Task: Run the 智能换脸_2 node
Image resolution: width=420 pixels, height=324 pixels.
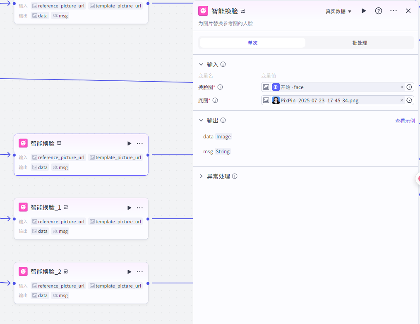Action: 129,272
